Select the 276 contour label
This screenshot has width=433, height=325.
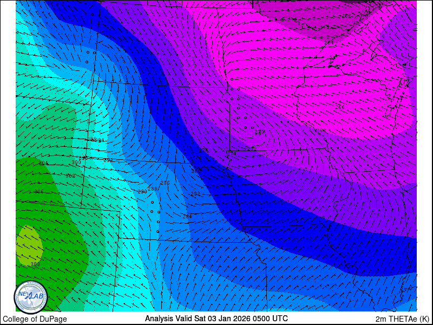point(204,151)
